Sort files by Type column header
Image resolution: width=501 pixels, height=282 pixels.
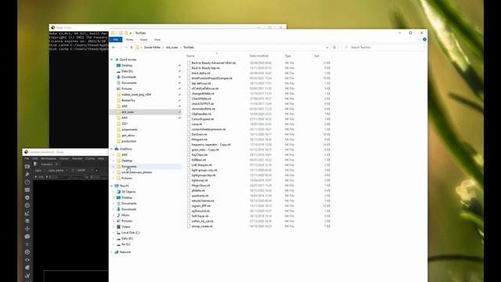click(288, 56)
